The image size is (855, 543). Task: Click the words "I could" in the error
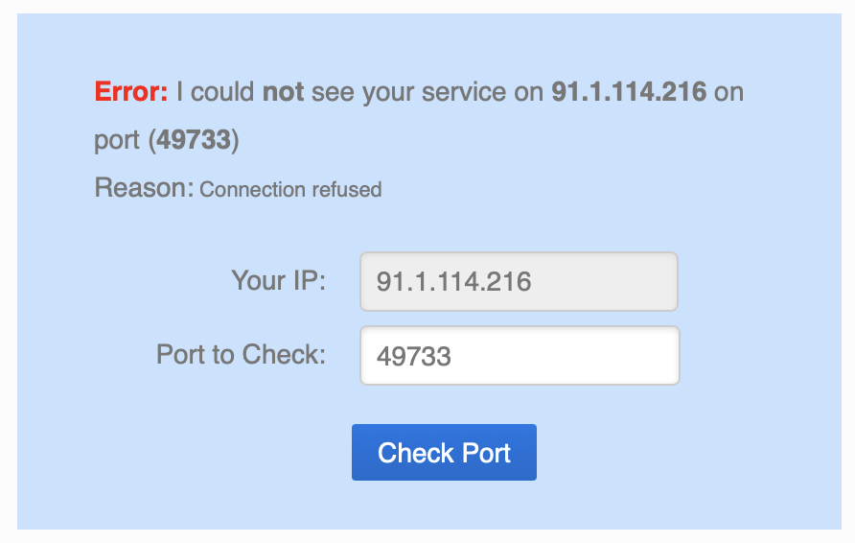click(x=216, y=92)
